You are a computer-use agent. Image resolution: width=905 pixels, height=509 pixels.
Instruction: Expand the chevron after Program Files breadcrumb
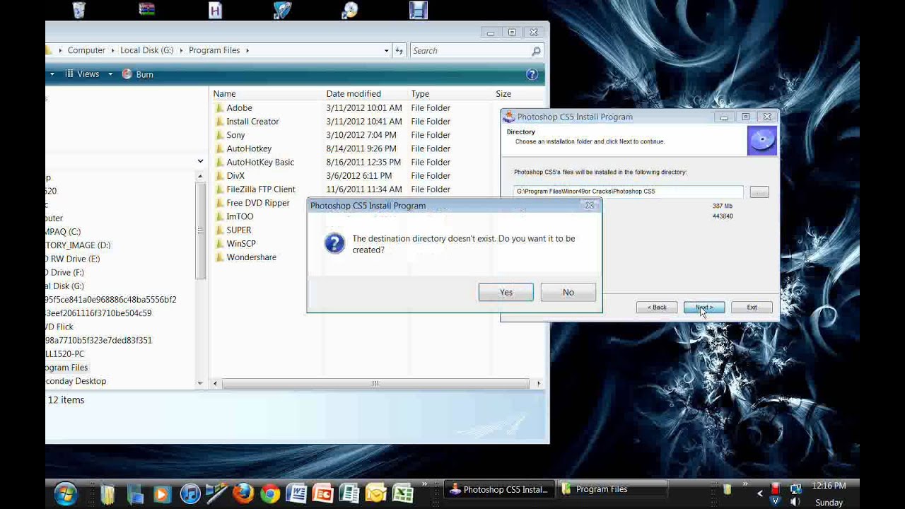[247, 50]
